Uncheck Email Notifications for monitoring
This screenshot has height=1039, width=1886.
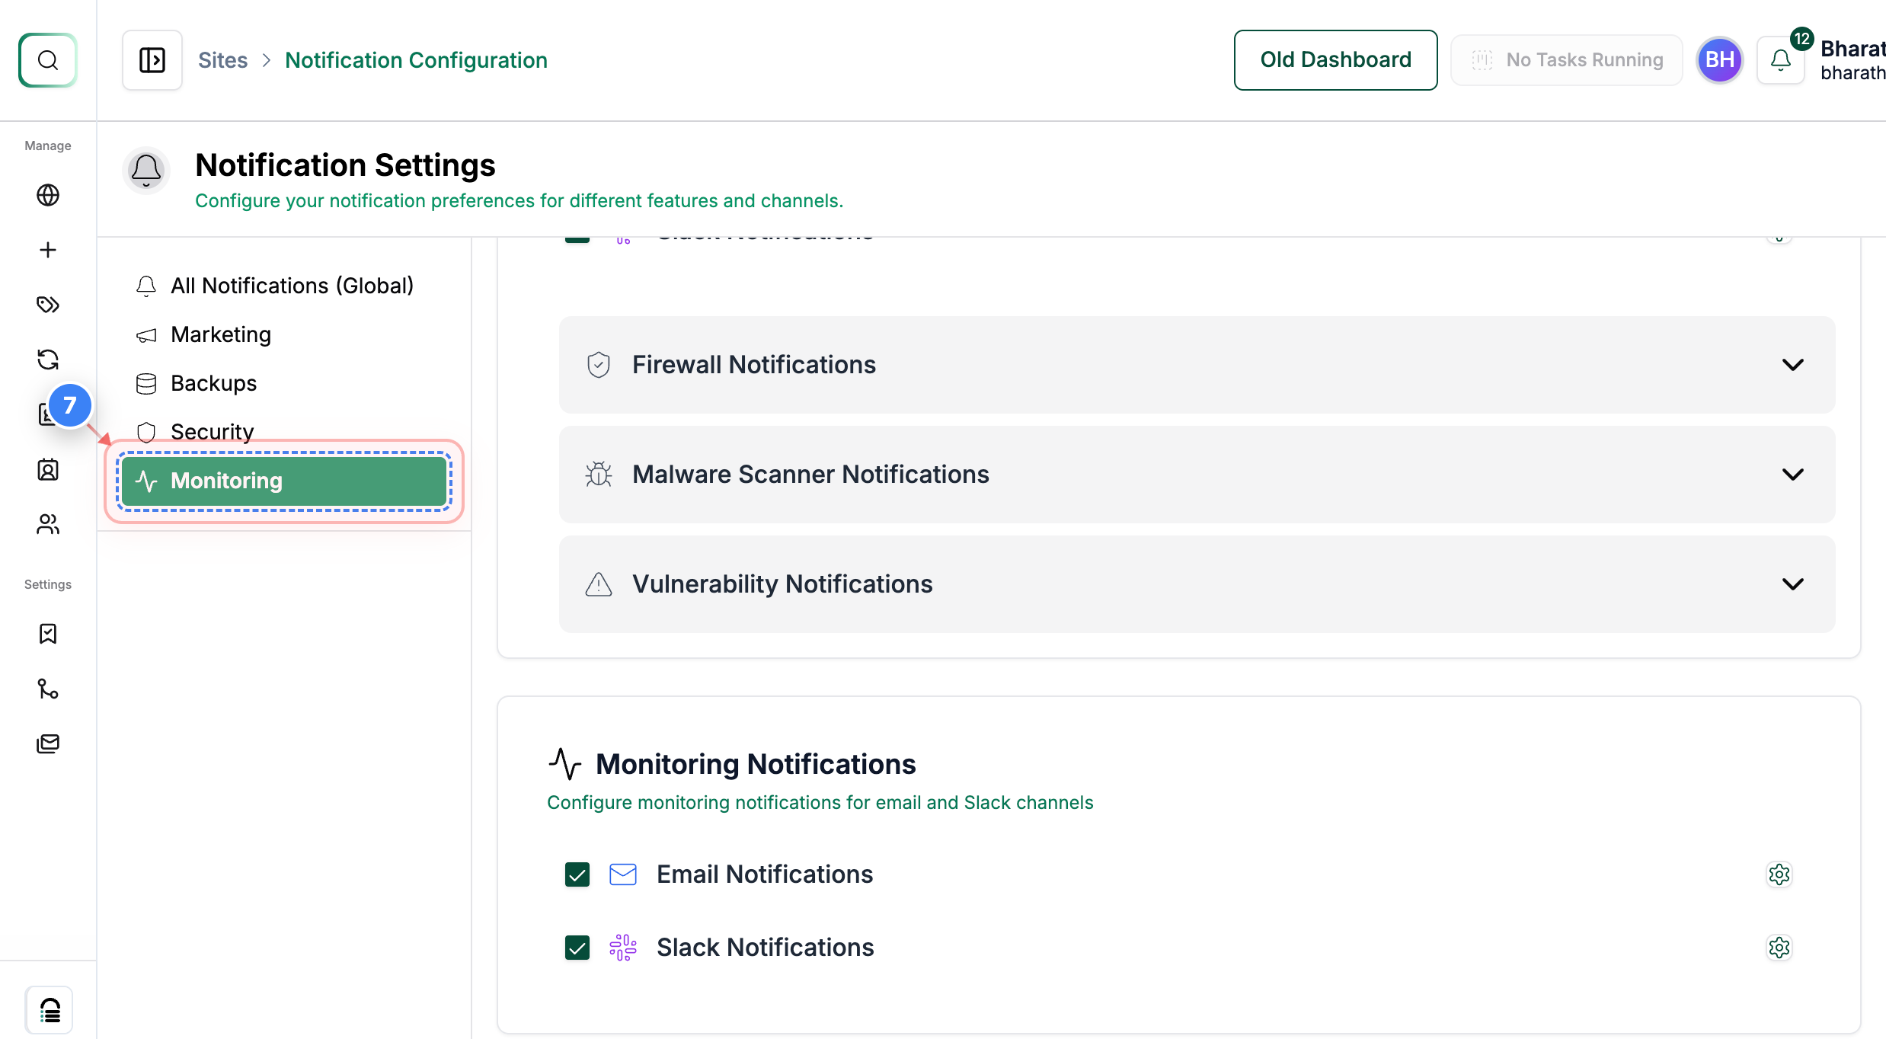coord(577,874)
